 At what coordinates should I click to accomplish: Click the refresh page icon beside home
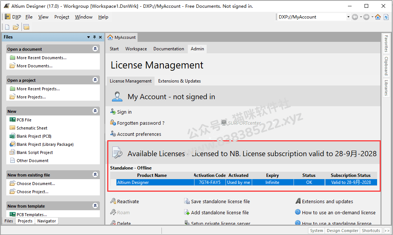[x=386, y=17]
